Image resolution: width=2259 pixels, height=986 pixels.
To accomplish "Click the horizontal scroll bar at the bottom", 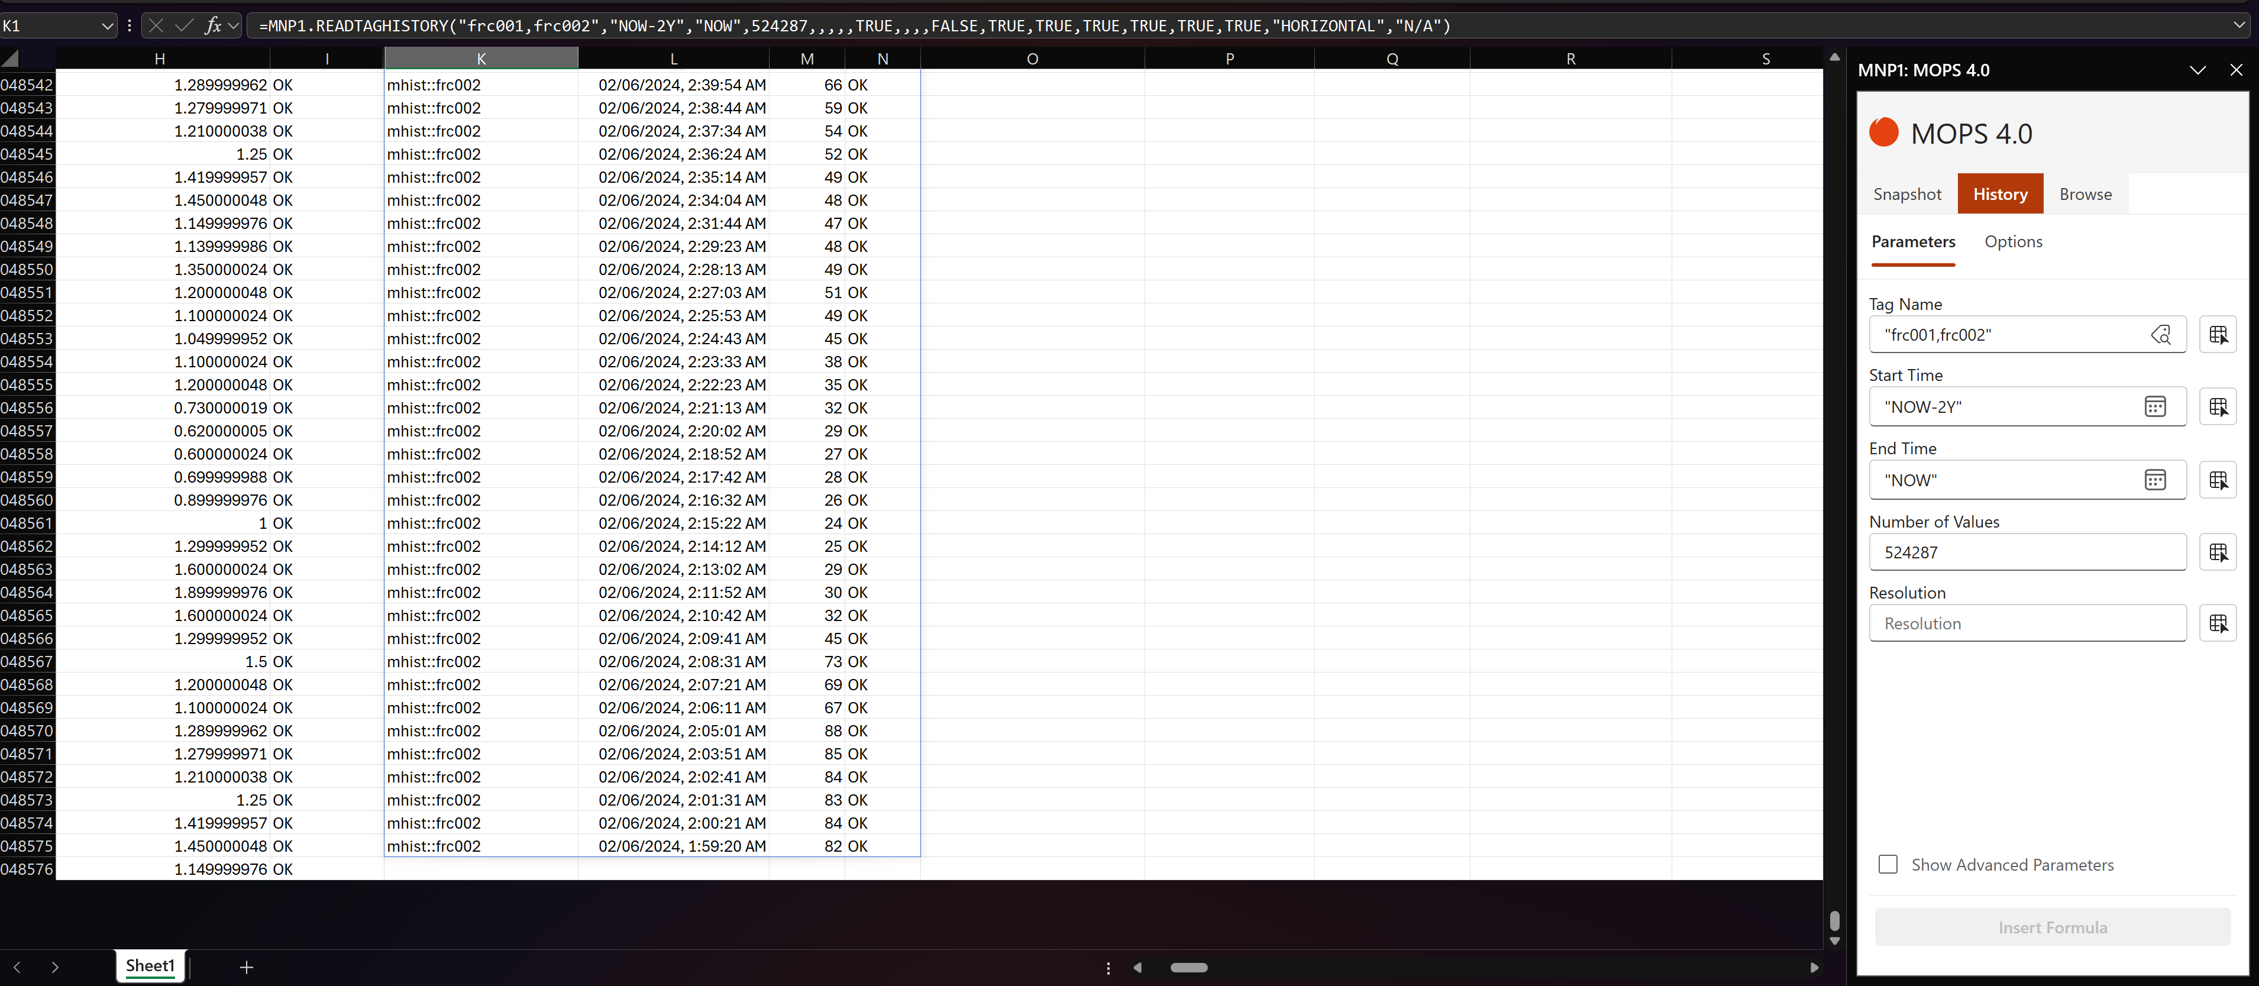I will click(x=1190, y=968).
